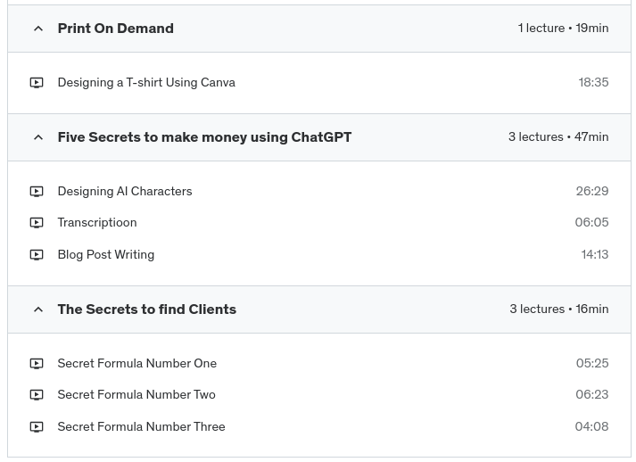This screenshot has height=462, width=636.
Task: Open Secret Formula Number Two lecture
Action: (136, 395)
